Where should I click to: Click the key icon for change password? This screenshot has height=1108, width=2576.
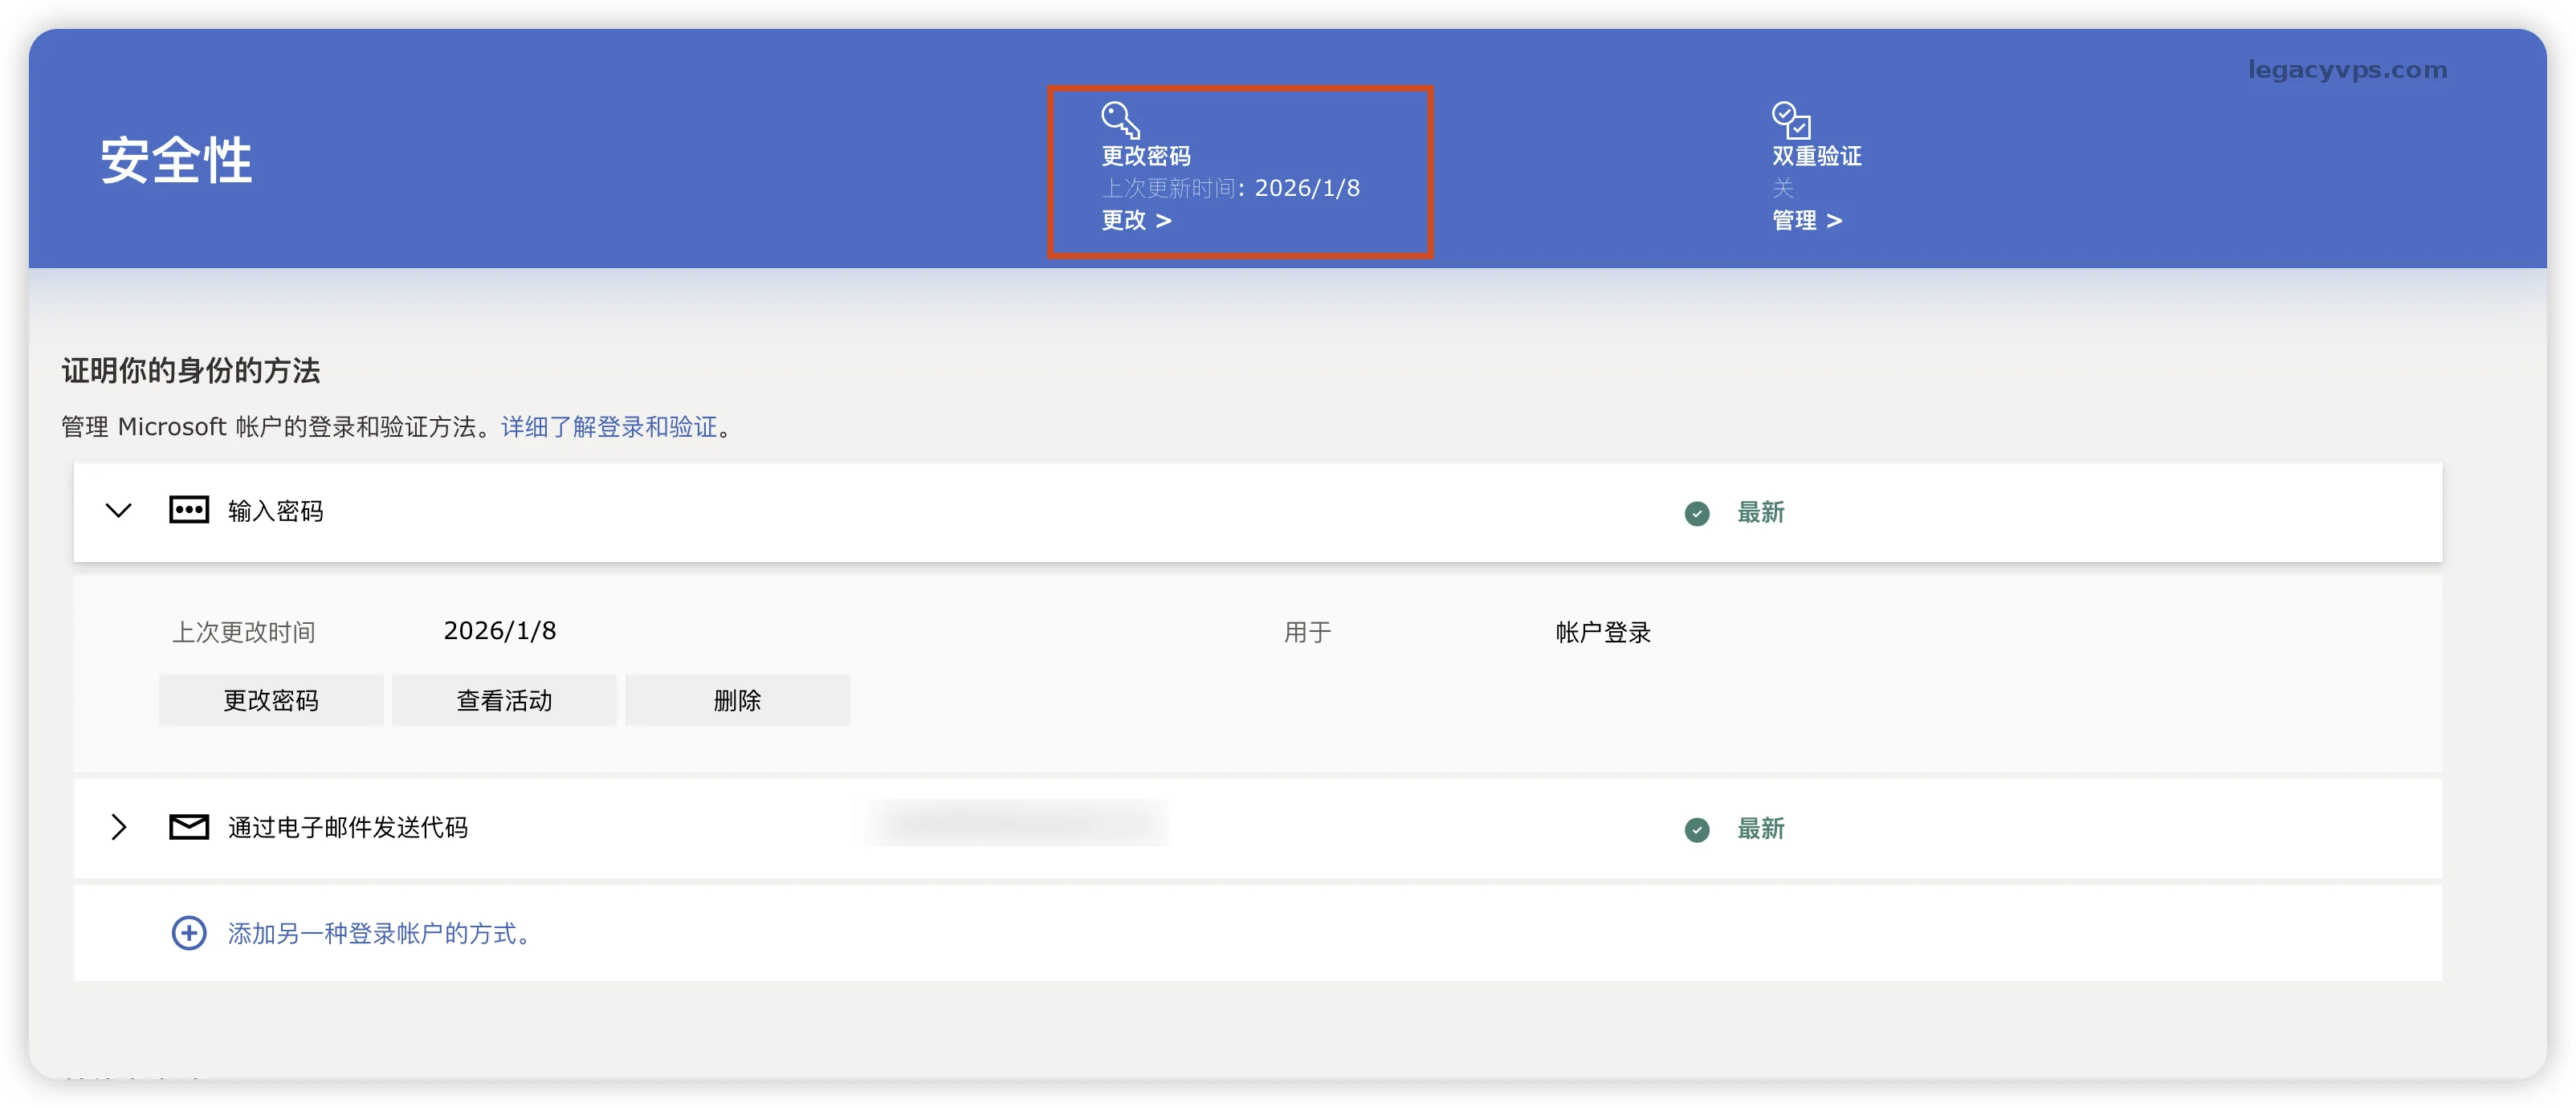click(1119, 119)
